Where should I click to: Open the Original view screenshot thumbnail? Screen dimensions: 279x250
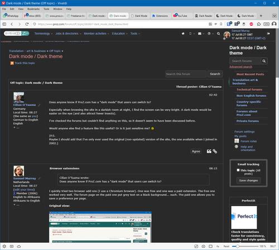tap(100, 227)
